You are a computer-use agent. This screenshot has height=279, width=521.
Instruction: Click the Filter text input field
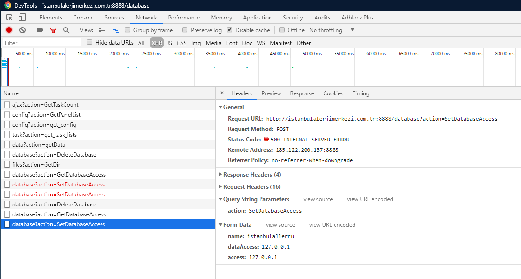(x=42, y=43)
